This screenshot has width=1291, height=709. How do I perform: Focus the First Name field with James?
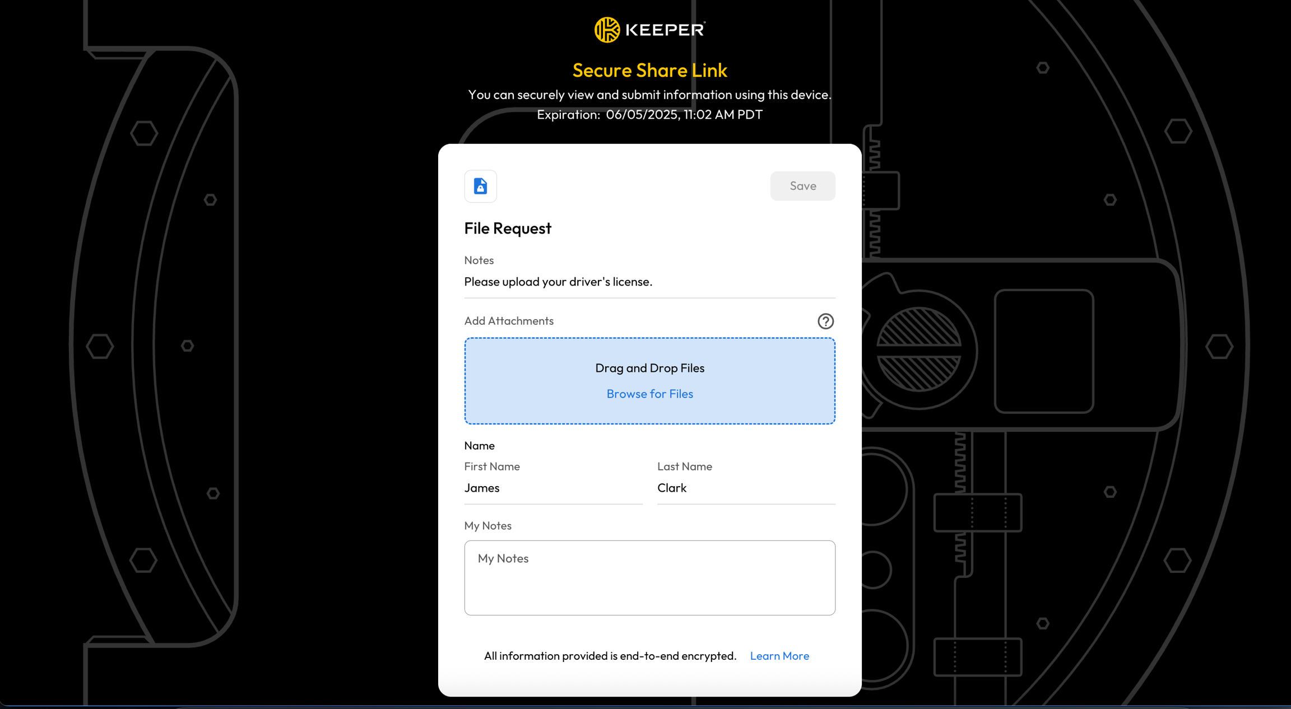552,488
